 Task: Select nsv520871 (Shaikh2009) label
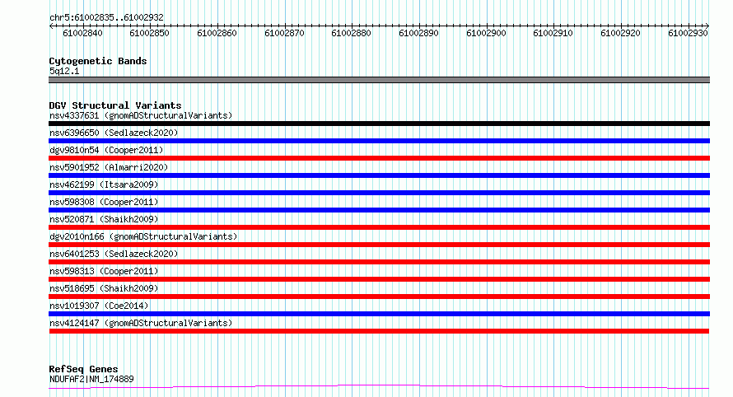pyautogui.click(x=104, y=219)
